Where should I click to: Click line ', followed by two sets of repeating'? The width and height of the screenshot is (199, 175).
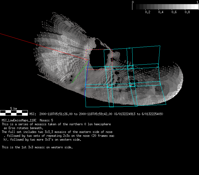(59, 136)
